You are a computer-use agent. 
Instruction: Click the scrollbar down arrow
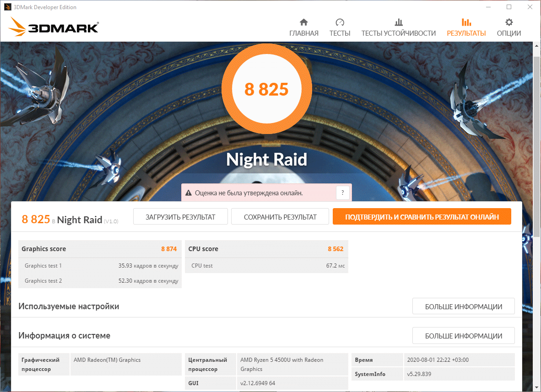(537, 388)
